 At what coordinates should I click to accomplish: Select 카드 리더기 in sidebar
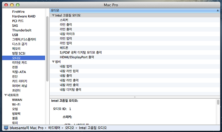point(19,81)
